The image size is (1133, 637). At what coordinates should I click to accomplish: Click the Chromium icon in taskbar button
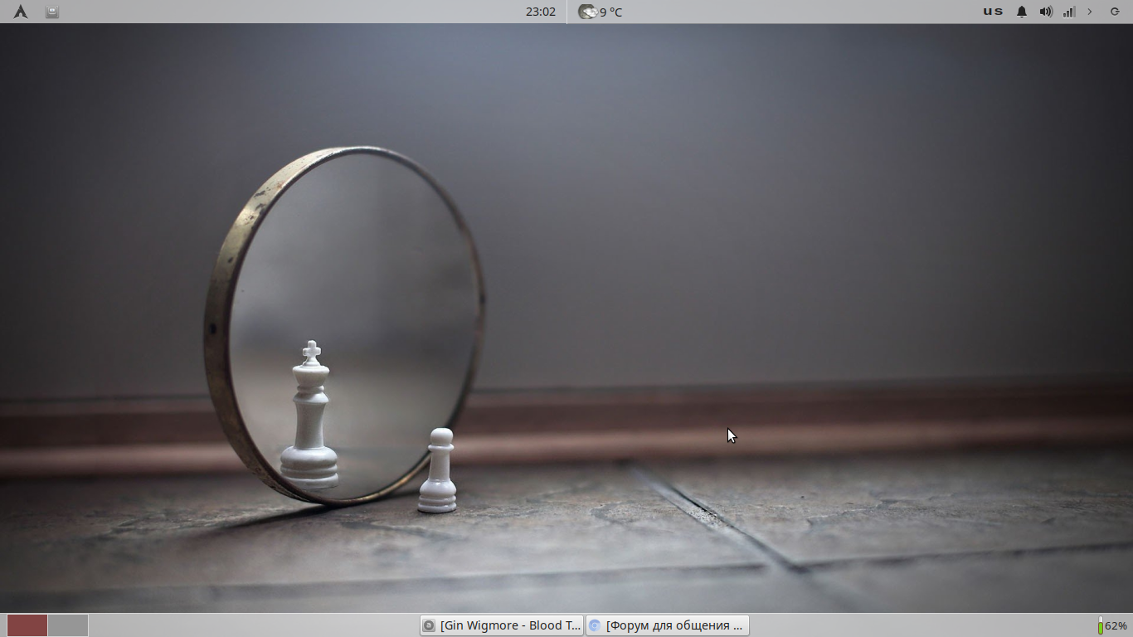(x=595, y=625)
